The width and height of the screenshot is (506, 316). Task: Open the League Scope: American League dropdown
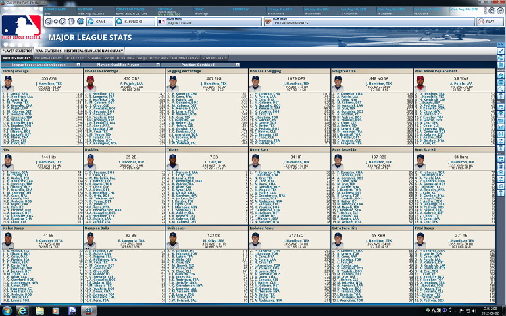pos(41,65)
